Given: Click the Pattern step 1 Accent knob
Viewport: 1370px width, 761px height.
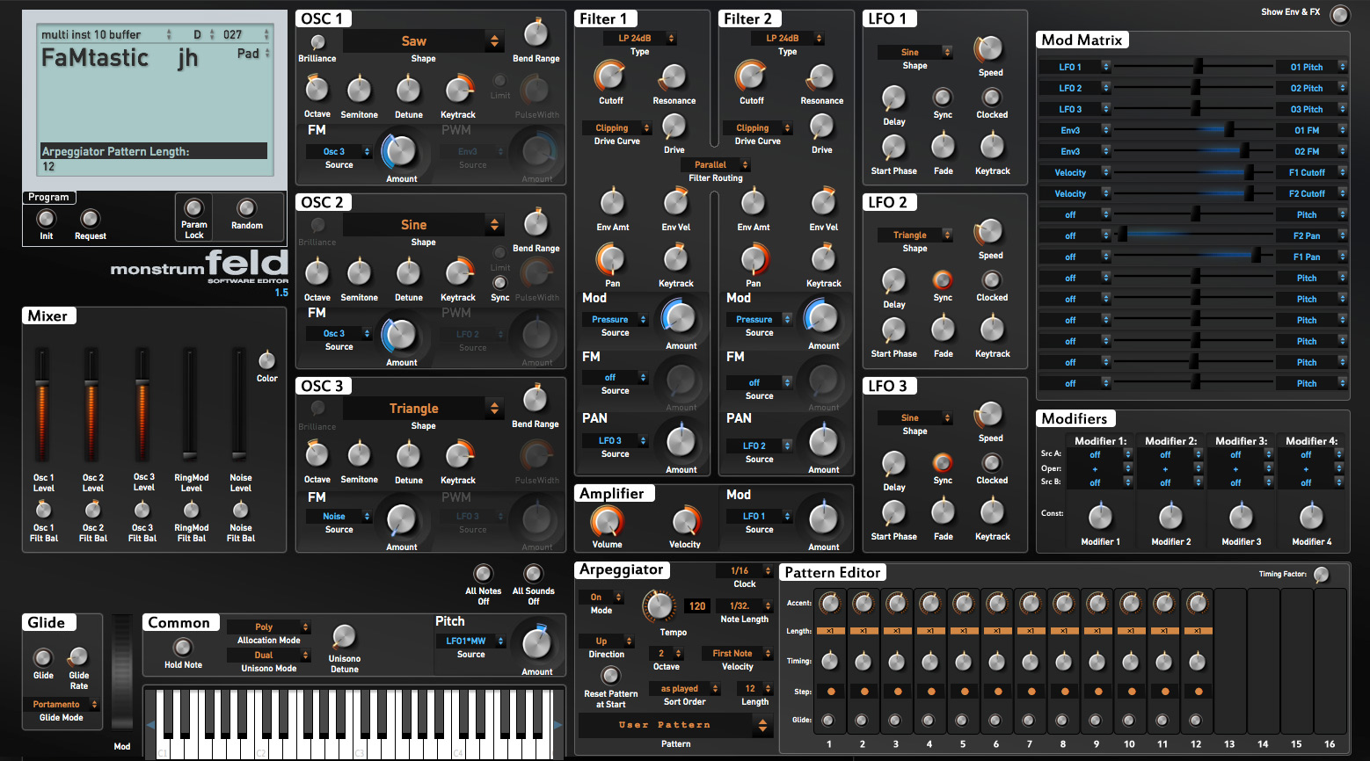Looking at the screenshot, I should (x=829, y=603).
